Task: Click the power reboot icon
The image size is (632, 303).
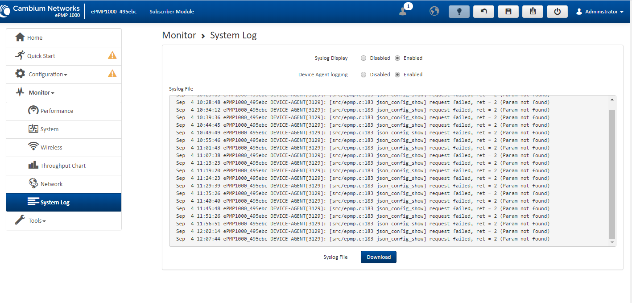Action: click(557, 12)
